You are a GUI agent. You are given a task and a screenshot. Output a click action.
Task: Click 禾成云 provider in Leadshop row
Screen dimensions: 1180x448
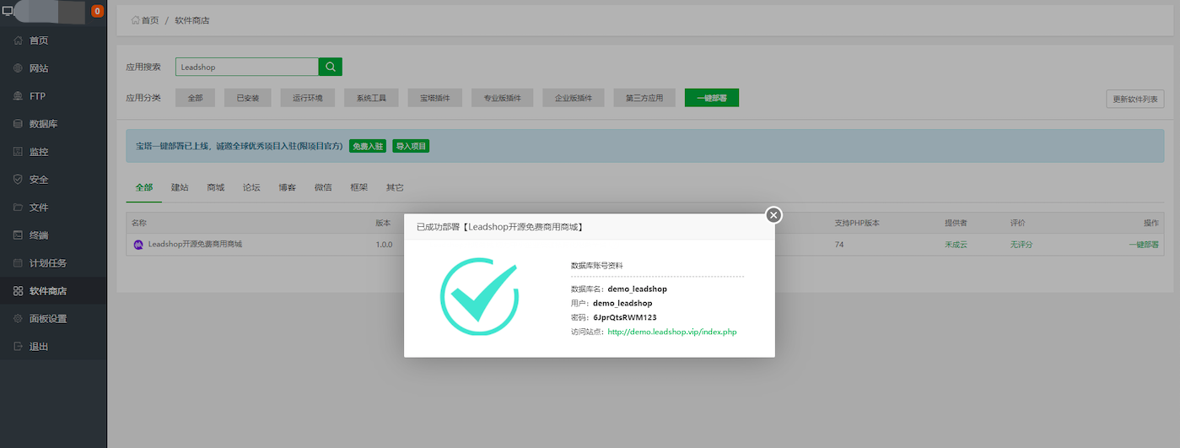point(956,245)
